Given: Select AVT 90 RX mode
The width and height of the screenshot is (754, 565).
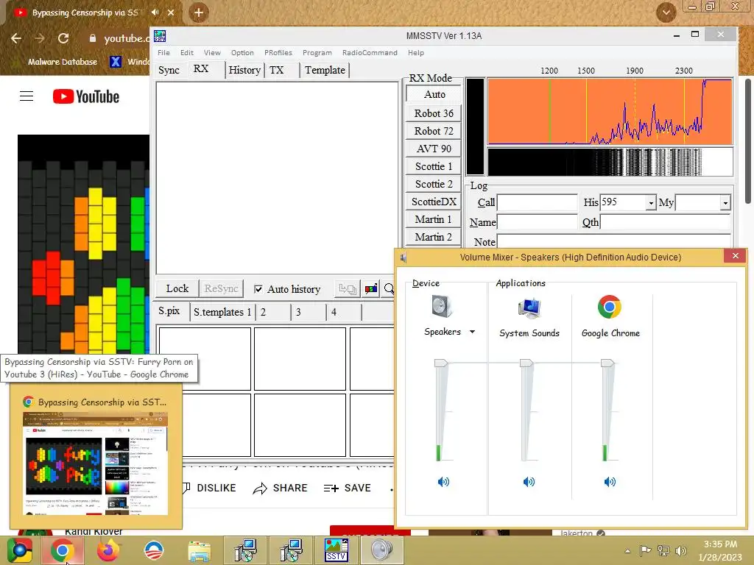Looking at the screenshot, I should tap(434, 149).
